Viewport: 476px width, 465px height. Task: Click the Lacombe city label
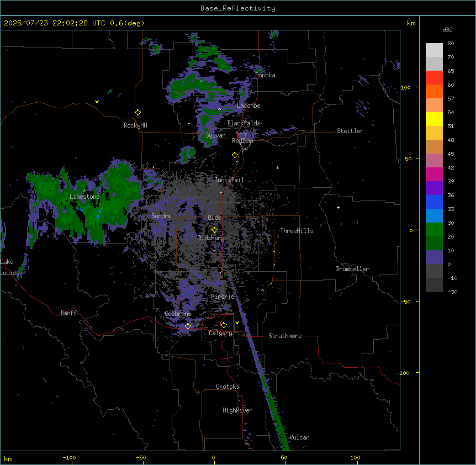(x=248, y=105)
